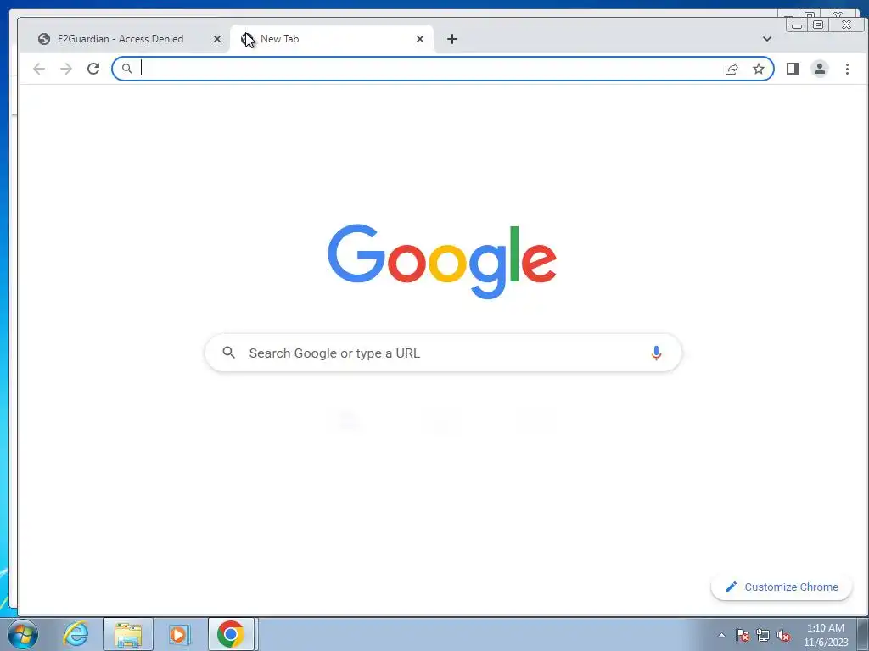Open Windows Media Player from the taskbar
Viewport: 869px width, 651px height.
tap(180, 634)
